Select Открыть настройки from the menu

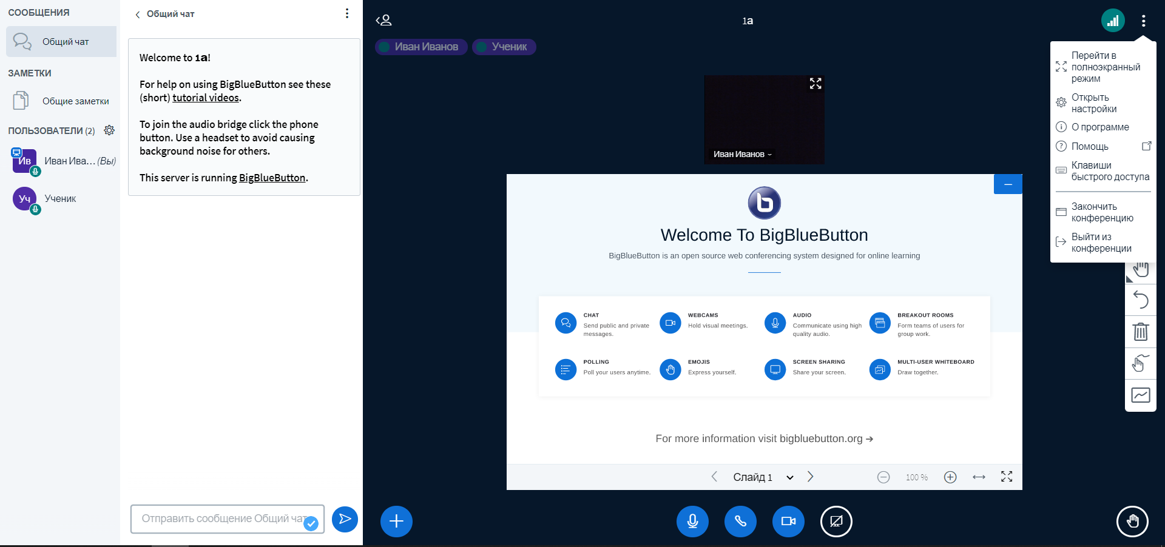1093,103
